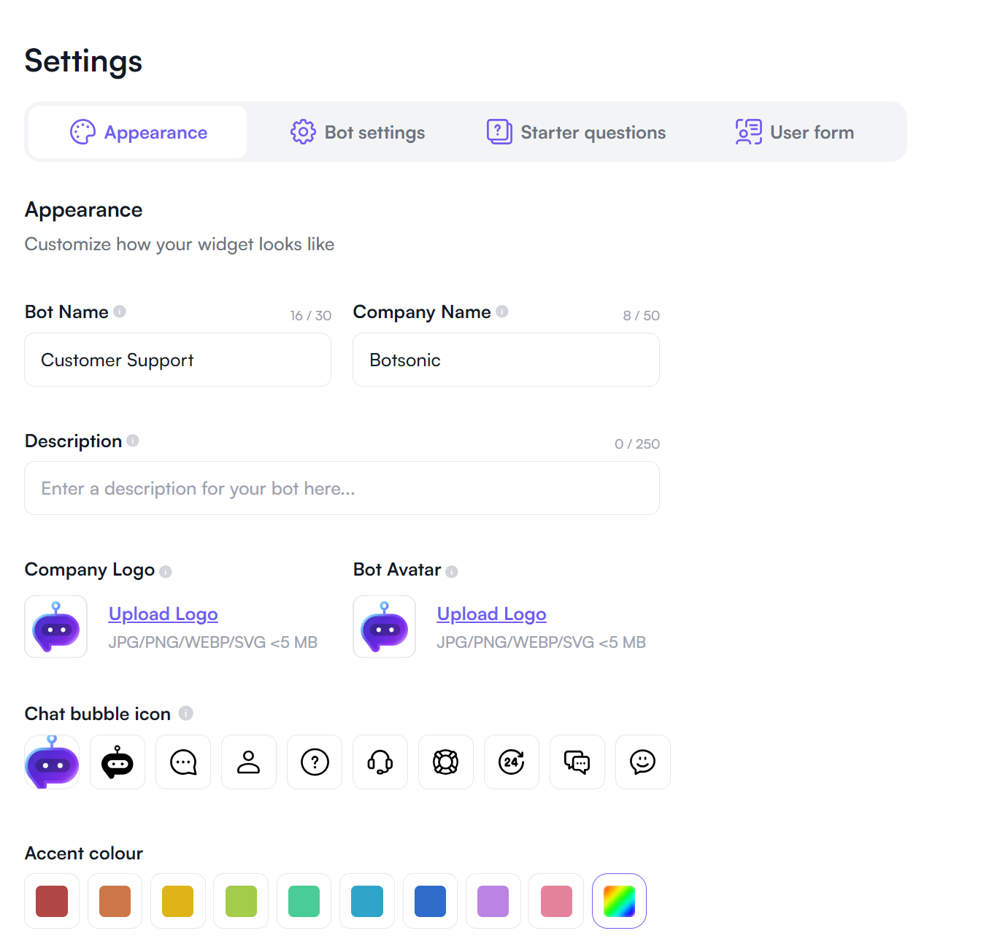The height and width of the screenshot is (936, 1008).
Task: Choose the smiley face chat bubble icon
Action: (x=643, y=762)
